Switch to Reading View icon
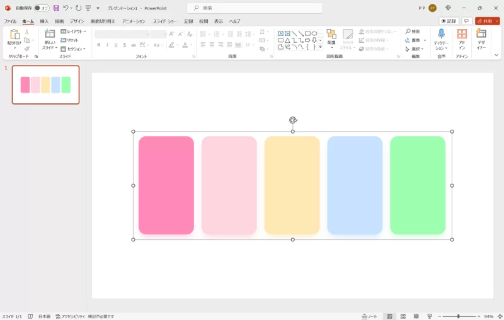504x320 pixels. [416, 316]
